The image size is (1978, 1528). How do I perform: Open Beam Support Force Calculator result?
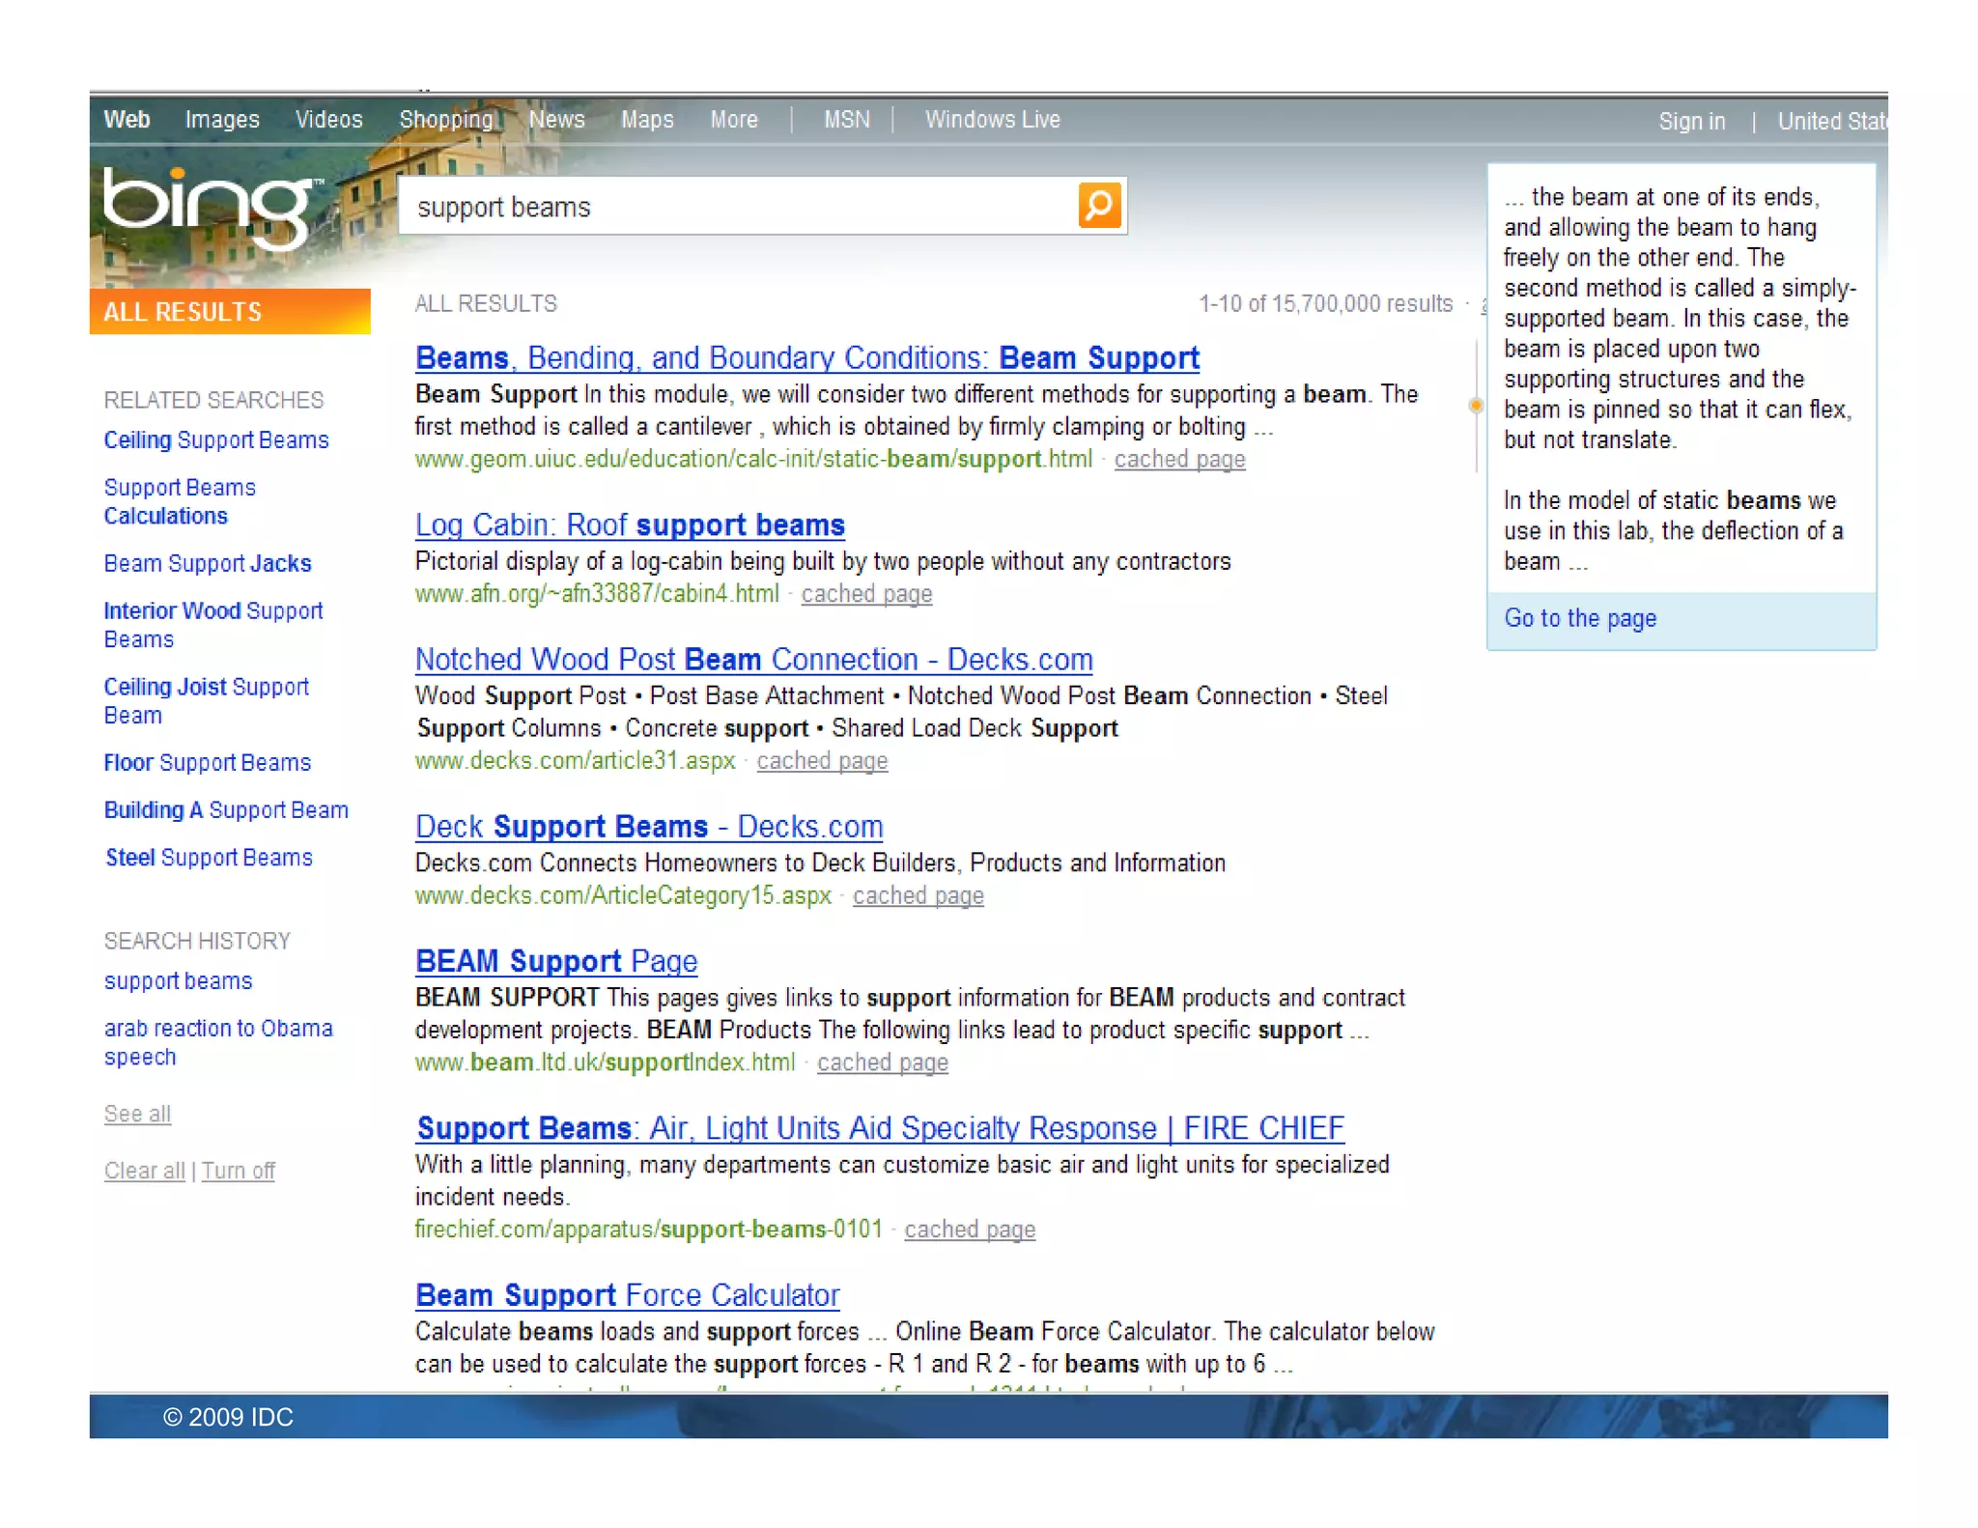[627, 1295]
